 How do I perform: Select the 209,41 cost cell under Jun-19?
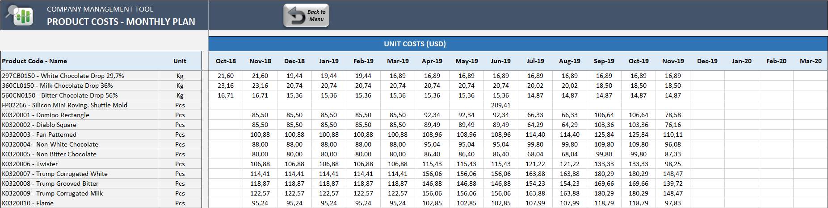pos(500,105)
